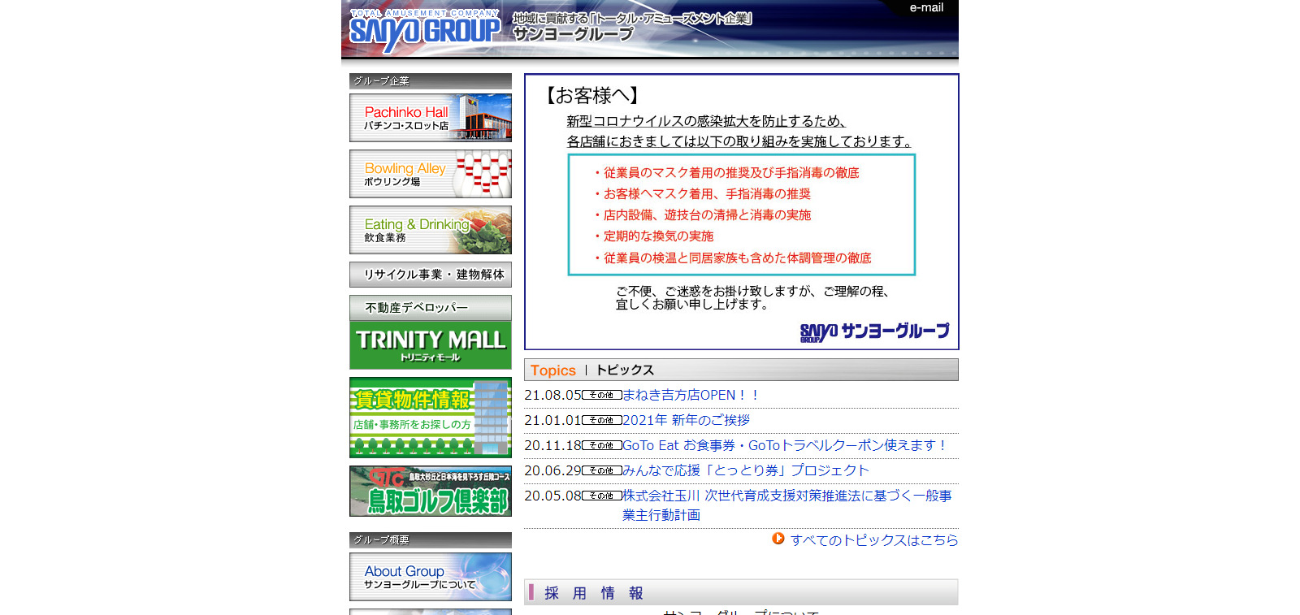Viewport: 1300px width, 615px height.
Task: Click その他 tag on 21.08.05 row
Action: click(602, 395)
